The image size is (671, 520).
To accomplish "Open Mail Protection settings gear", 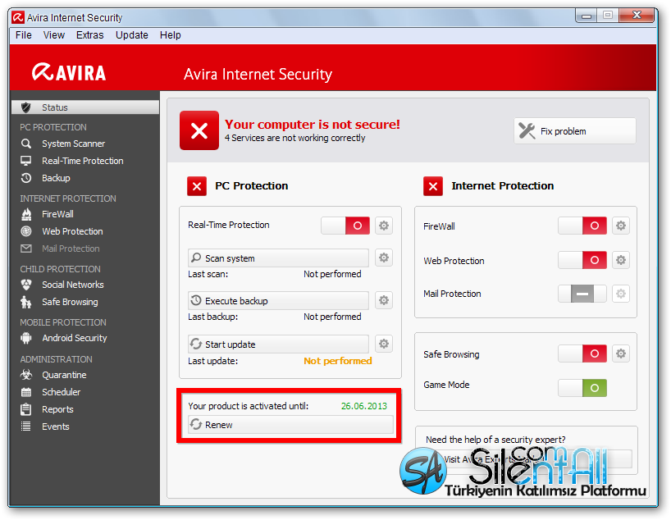I will point(621,294).
